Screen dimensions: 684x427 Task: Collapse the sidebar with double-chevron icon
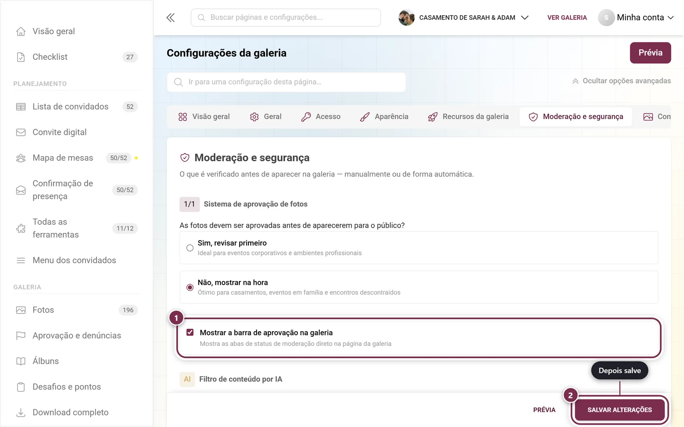pyautogui.click(x=171, y=18)
